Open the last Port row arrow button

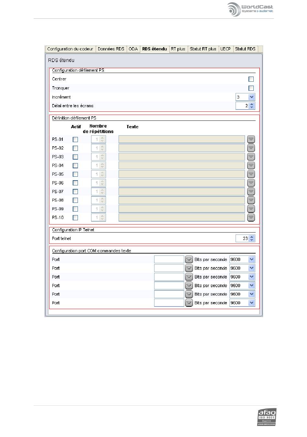(x=189, y=303)
